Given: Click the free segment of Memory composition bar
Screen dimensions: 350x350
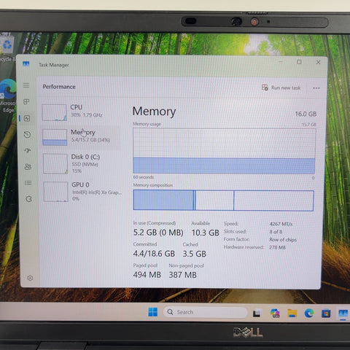Looking at the screenshot, I should 273,201.
